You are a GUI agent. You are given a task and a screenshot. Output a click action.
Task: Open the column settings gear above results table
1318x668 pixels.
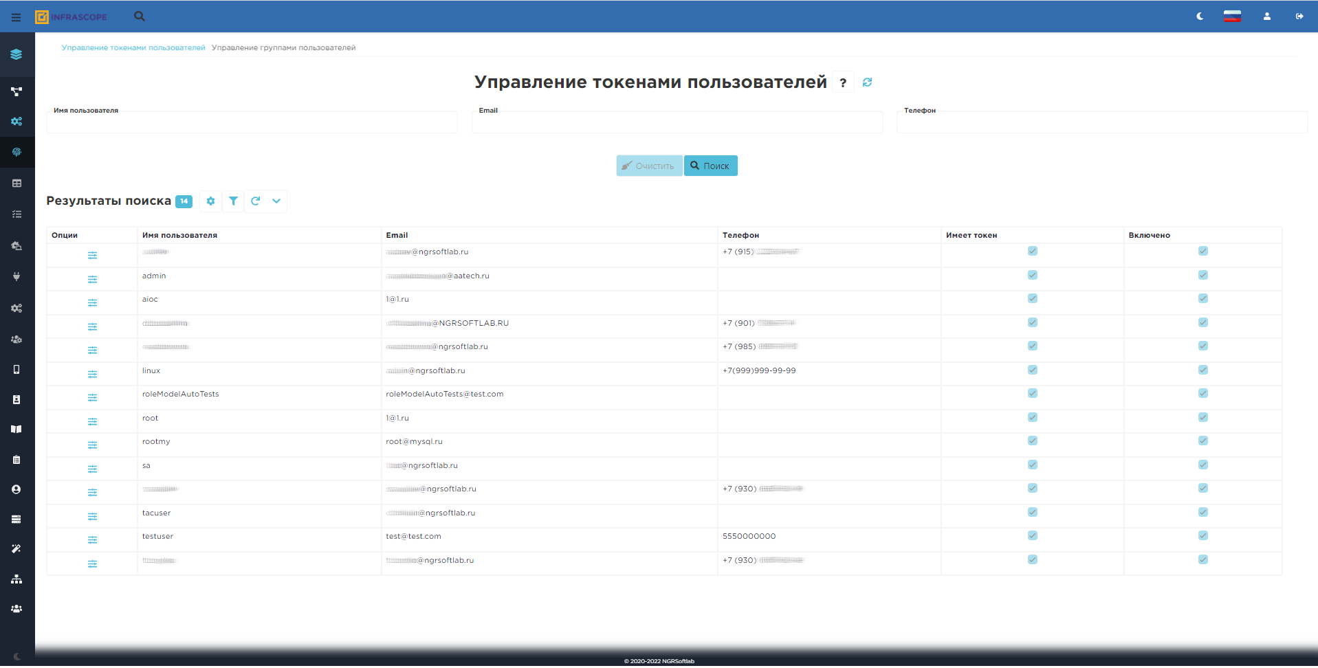[x=210, y=201]
